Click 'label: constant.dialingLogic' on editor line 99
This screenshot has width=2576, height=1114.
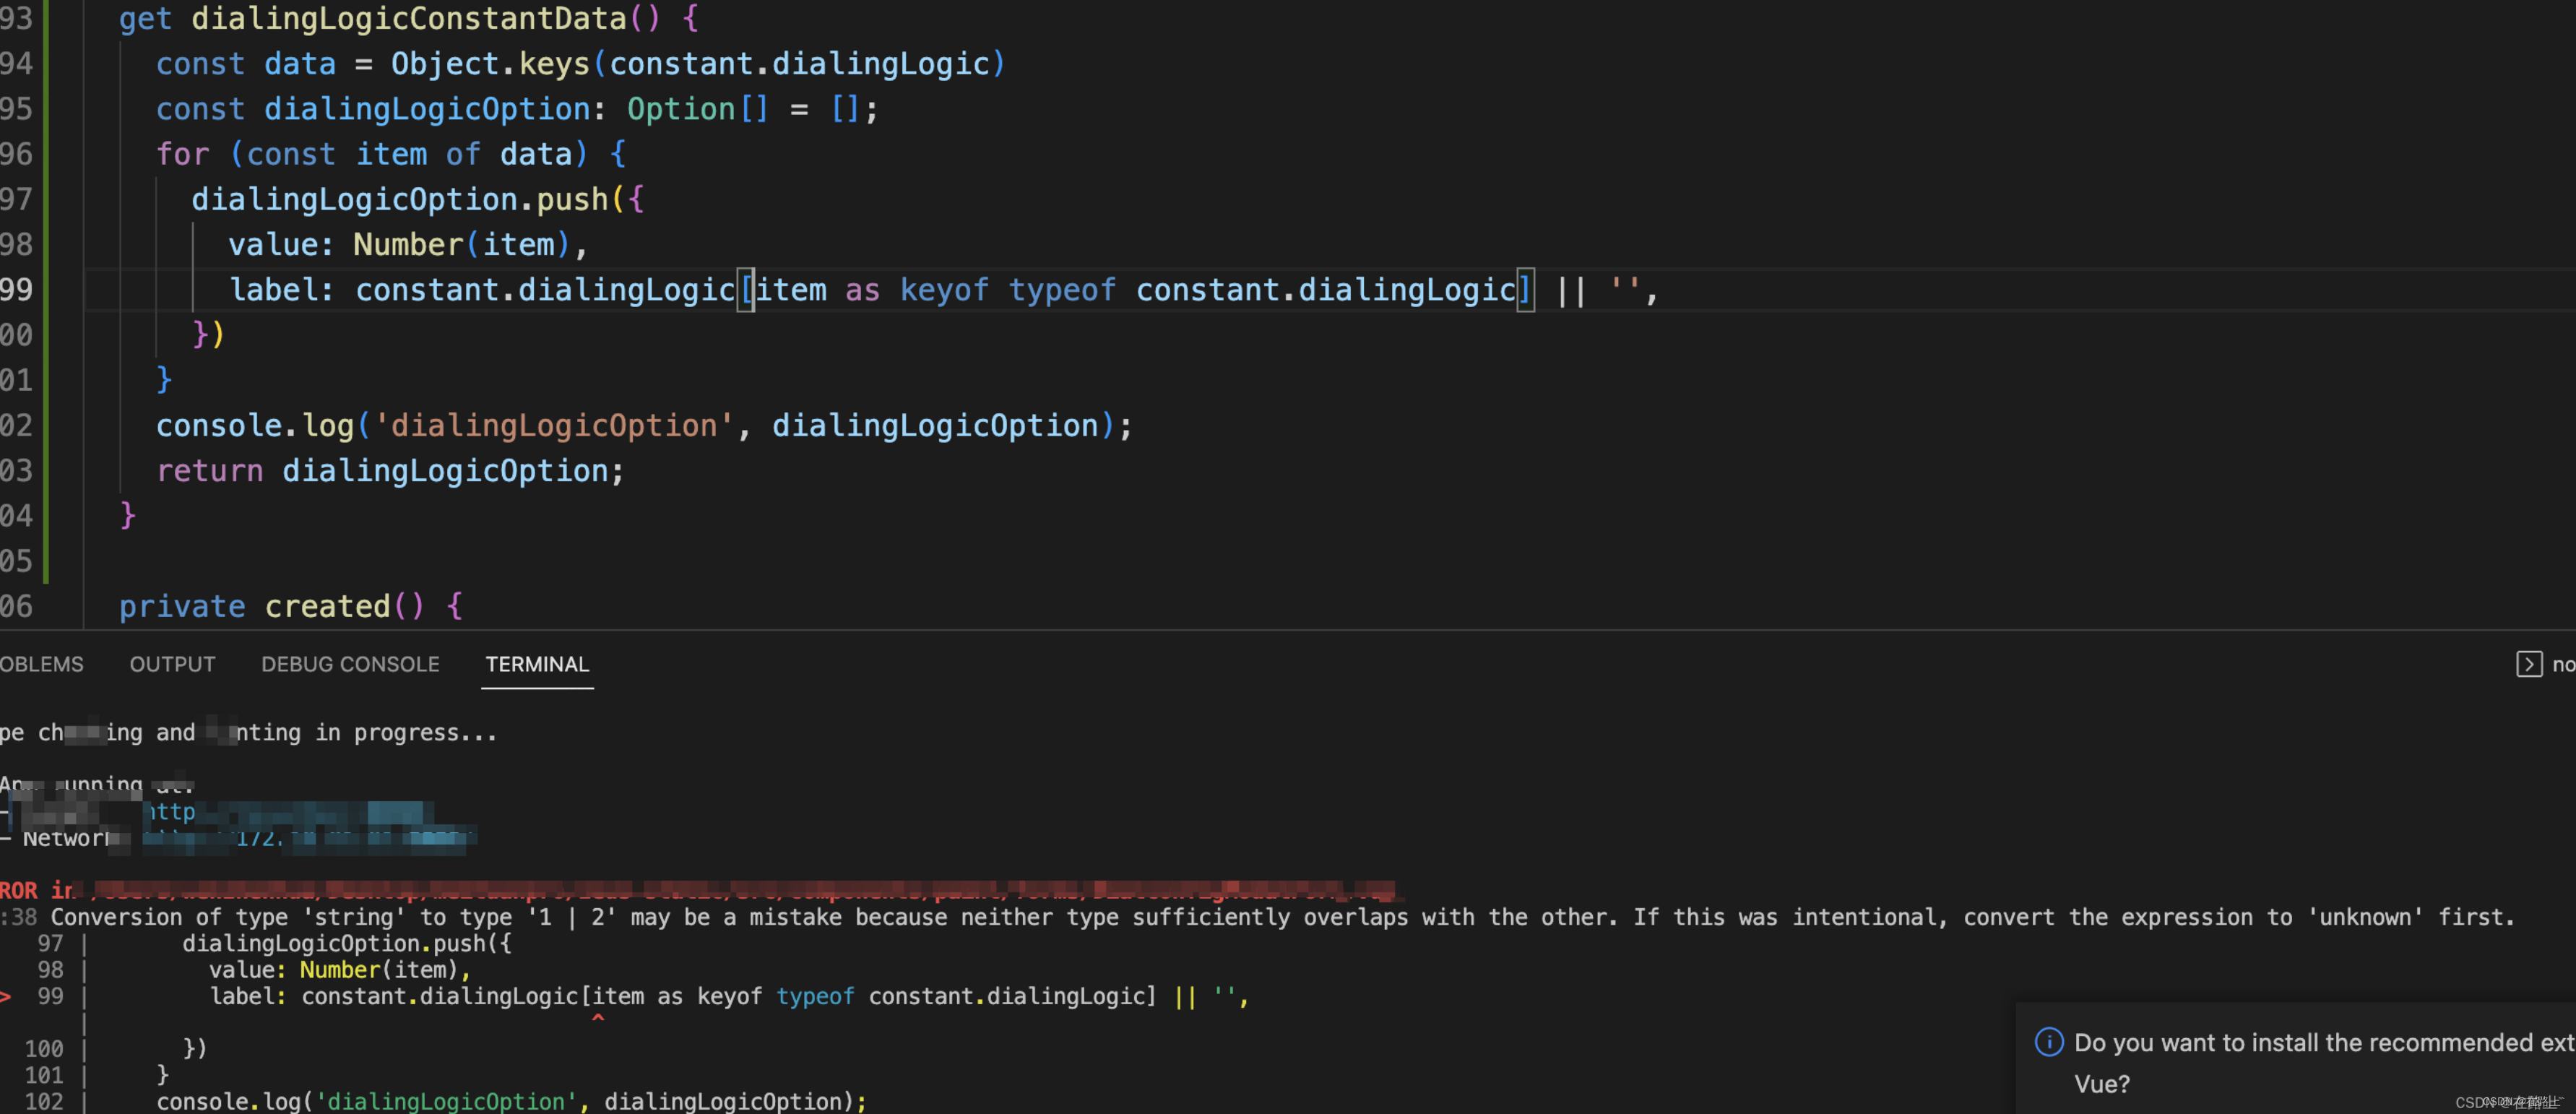[944, 290]
